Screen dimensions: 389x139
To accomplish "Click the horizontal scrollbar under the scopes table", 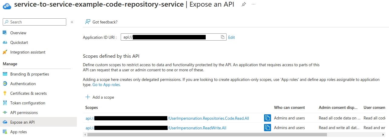I will click(206, 134).
